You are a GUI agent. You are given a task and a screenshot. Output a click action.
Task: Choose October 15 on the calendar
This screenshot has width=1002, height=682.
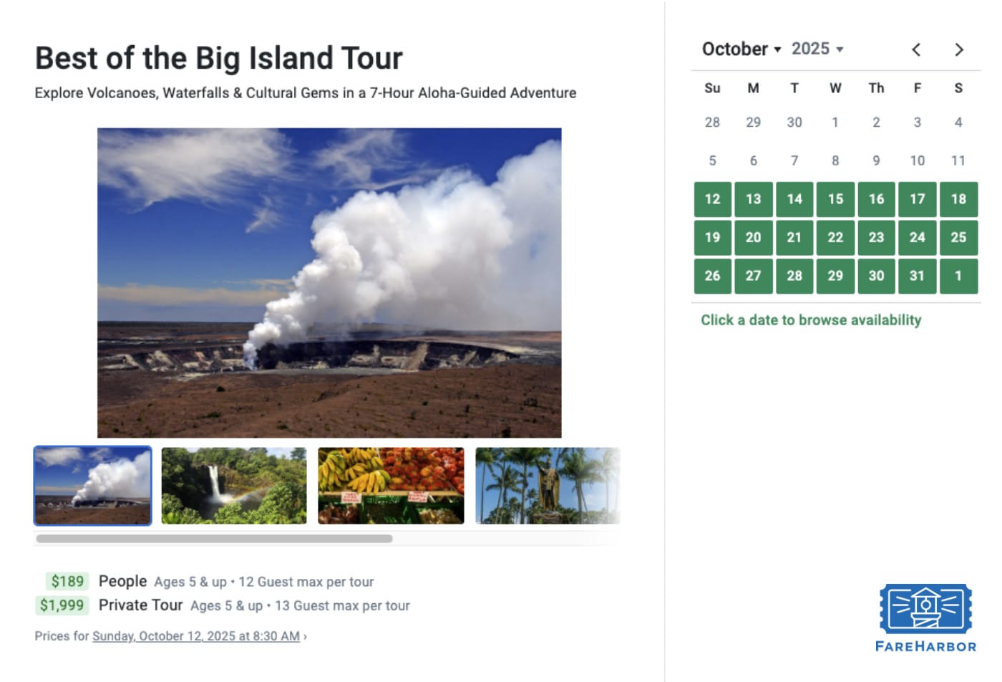835,199
